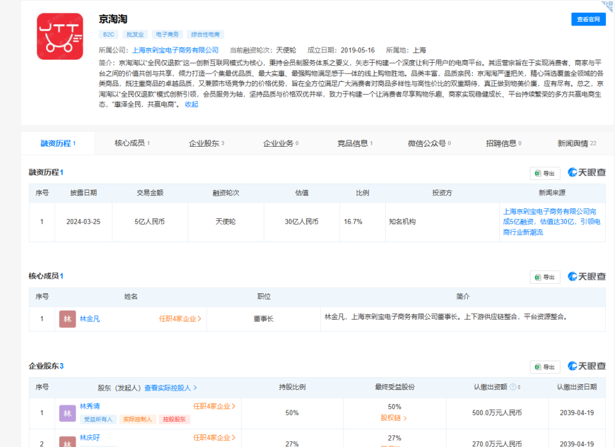Click 林秀清's avatar icon
The width and height of the screenshot is (615, 447).
click(67, 413)
